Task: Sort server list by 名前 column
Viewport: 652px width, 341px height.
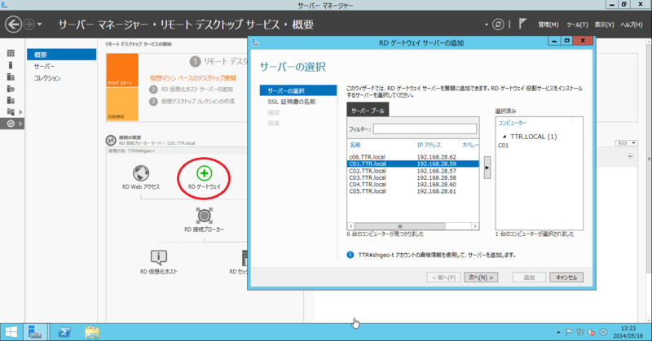Action: coord(355,145)
